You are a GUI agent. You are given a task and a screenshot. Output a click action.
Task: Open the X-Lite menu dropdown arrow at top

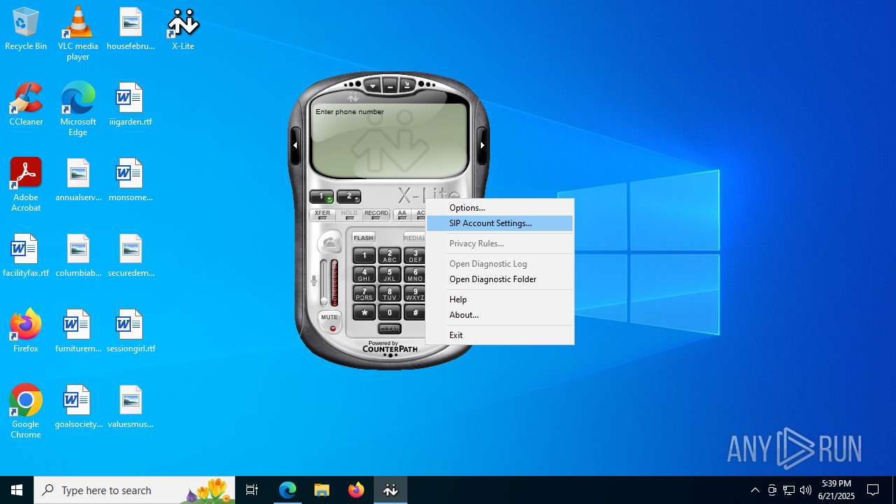[373, 86]
